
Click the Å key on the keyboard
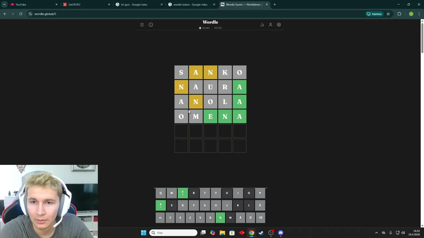coord(260,205)
